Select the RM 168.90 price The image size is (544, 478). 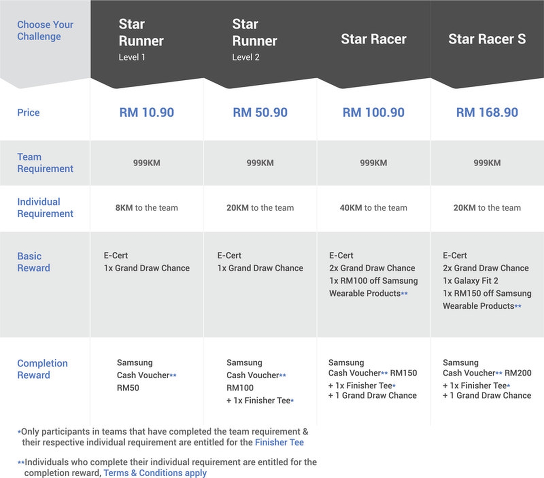[x=487, y=112]
